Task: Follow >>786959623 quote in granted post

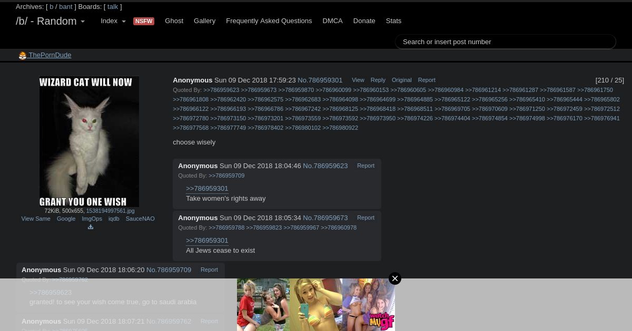Action: (x=51, y=293)
